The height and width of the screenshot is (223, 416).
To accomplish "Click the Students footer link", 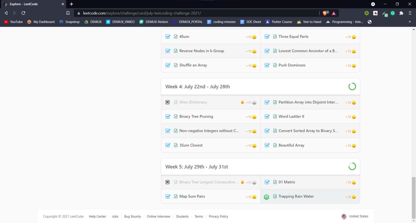I will click(x=182, y=216).
